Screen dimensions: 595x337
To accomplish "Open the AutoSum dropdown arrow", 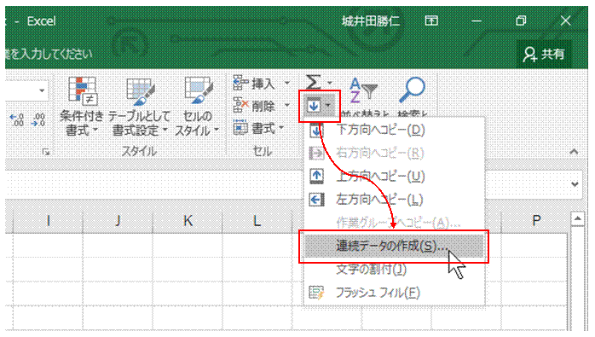I will click(x=329, y=82).
